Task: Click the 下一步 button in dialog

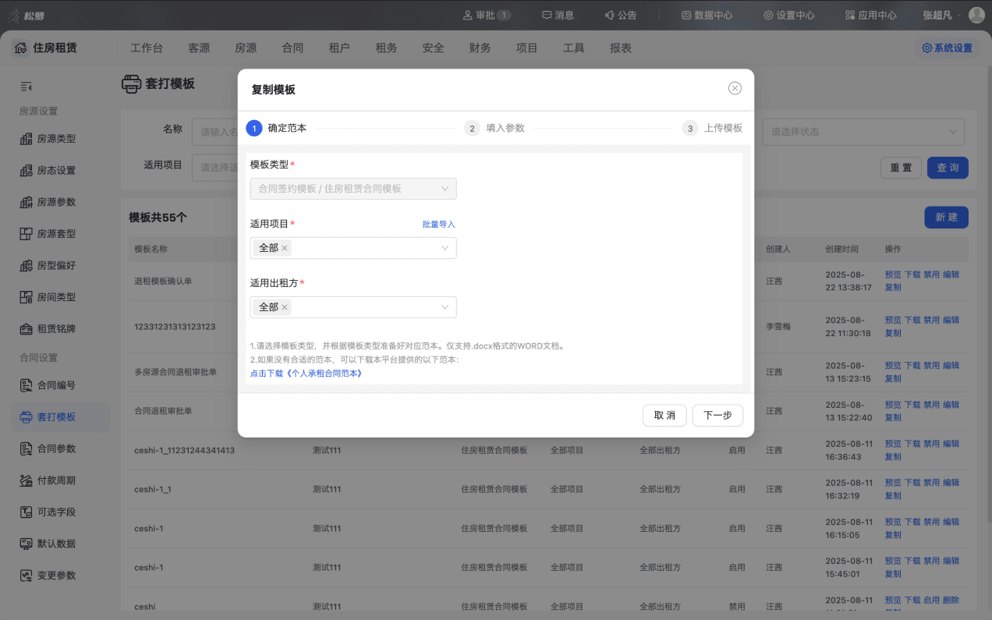Action: pyautogui.click(x=717, y=415)
